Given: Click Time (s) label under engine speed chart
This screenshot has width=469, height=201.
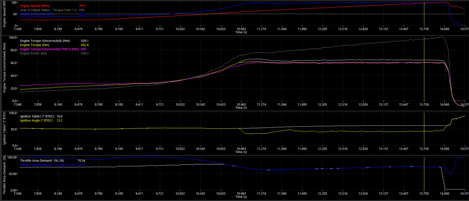Looking at the screenshot, I should point(241,32).
